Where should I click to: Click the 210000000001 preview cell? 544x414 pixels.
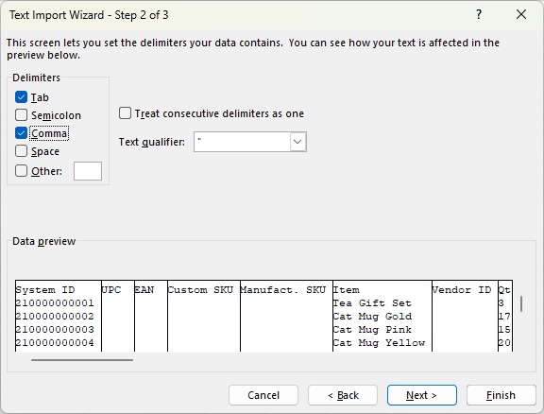click(55, 303)
